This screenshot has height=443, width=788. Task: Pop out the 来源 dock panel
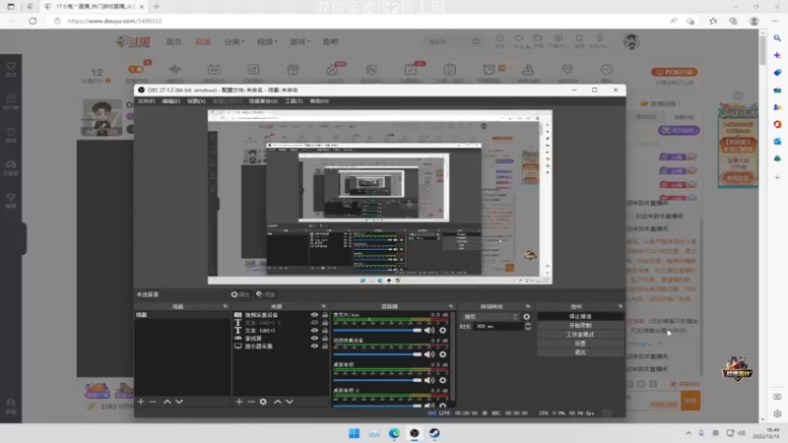[324, 306]
